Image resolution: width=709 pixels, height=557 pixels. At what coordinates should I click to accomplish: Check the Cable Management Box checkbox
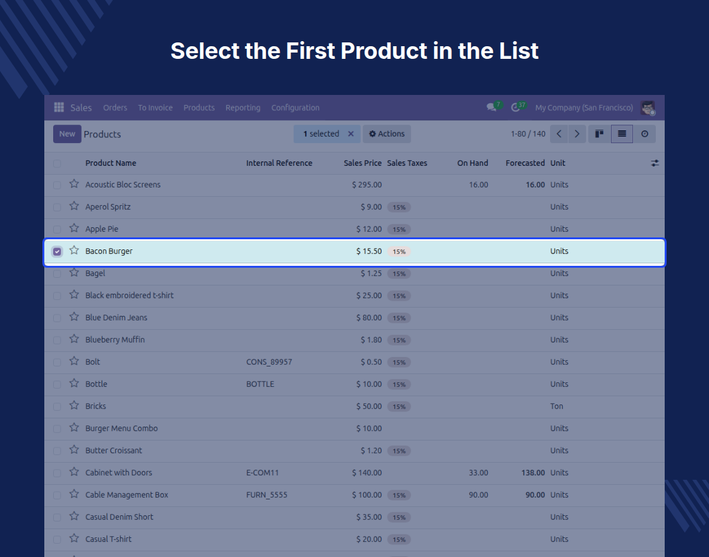pos(57,495)
